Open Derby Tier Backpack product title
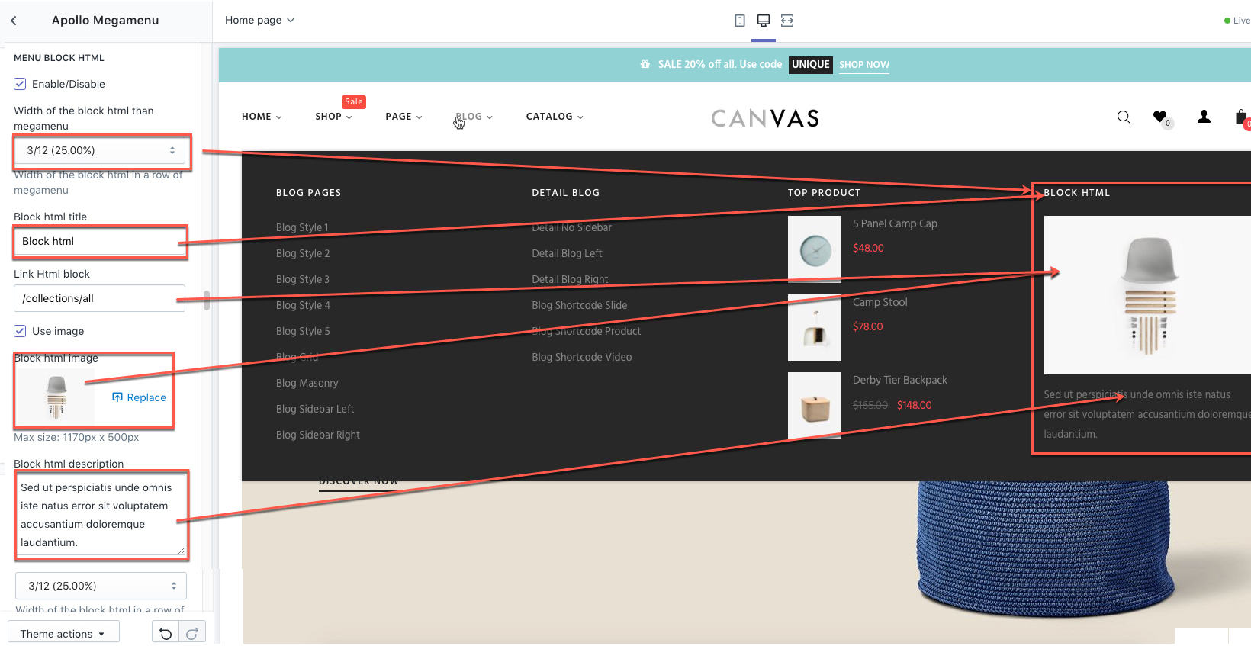The width and height of the screenshot is (1251, 646). click(900, 380)
